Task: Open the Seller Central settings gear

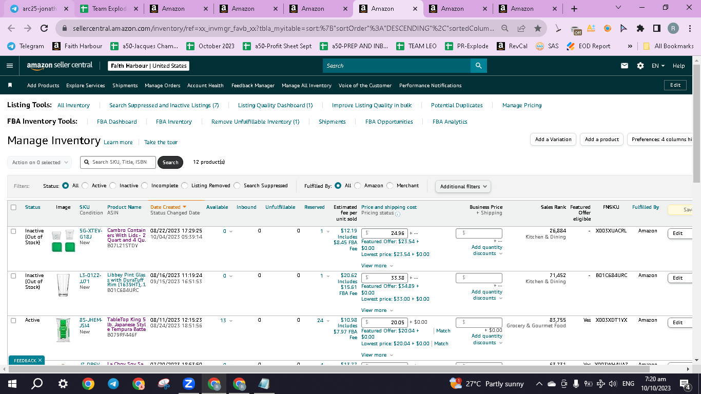Action: [x=640, y=66]
